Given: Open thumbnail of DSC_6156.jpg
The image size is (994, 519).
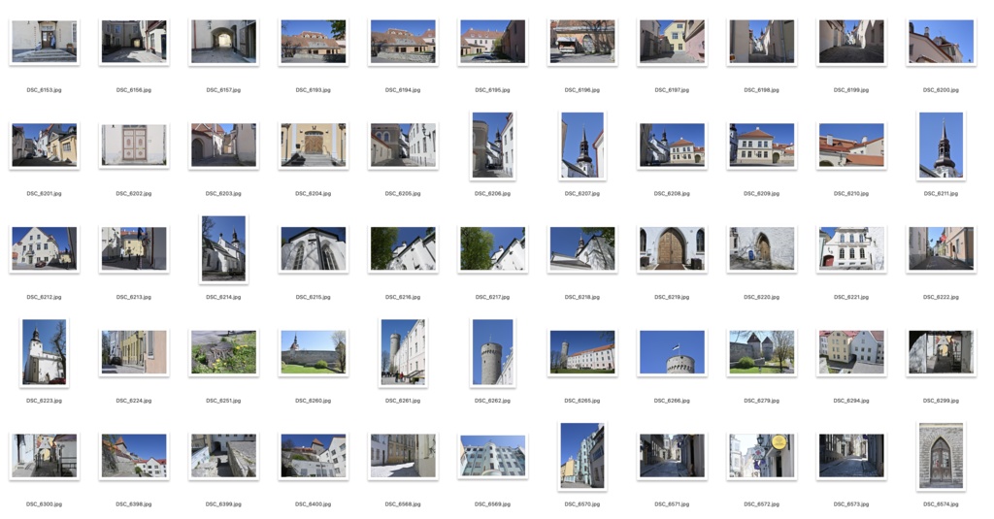Looking at the screenshot, I should [x=134, y=42].
